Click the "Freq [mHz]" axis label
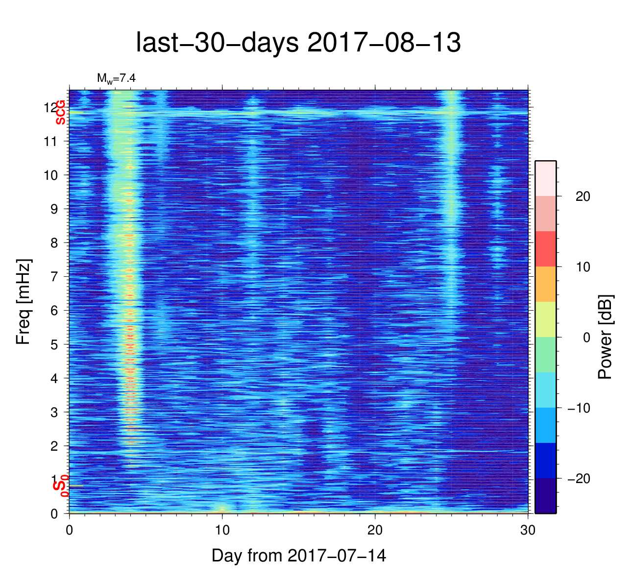632x583 pixels. (24, 301)
